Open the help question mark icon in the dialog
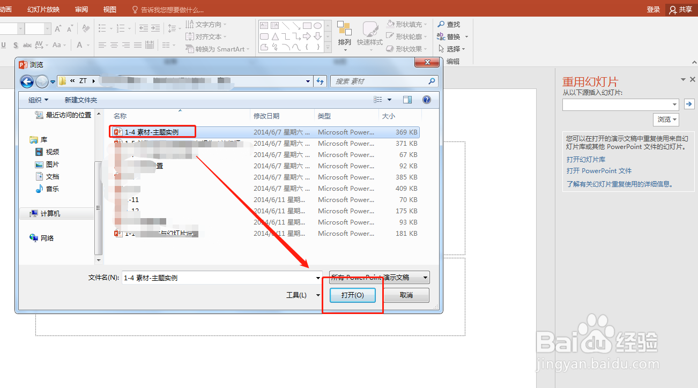This screenshot has width=698, height=388. tap(427, 100)
